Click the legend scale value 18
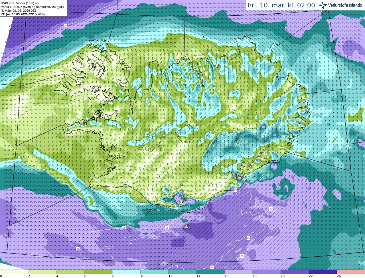Viewport: 365px width, 278px height. click(x=254, y=276)
